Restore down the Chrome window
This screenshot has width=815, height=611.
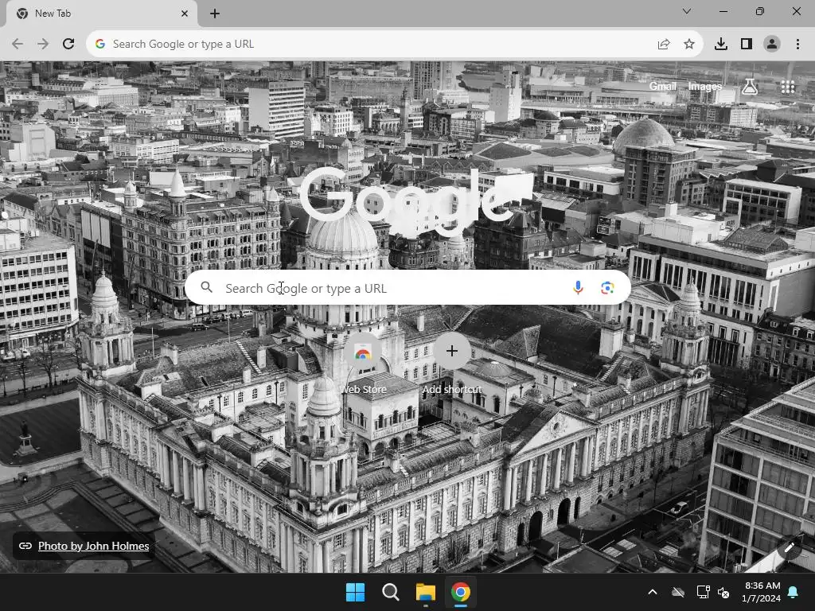[x=760, y=11]
